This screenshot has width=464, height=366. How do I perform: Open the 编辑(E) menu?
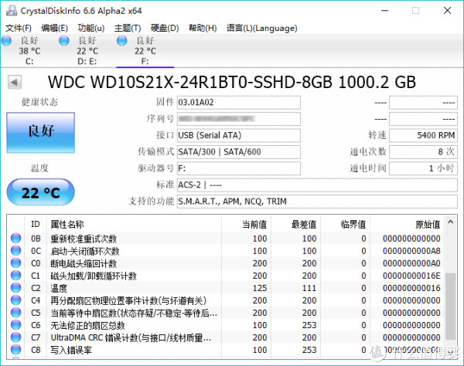coord(54,28)
